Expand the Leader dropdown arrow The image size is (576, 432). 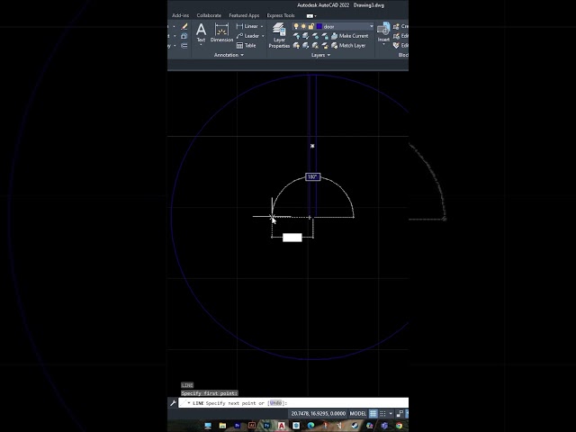point(263,36)
